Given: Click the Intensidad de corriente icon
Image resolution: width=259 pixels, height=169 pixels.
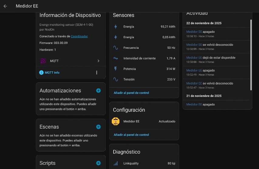Looking at the screenshot, I should (116, 58).
